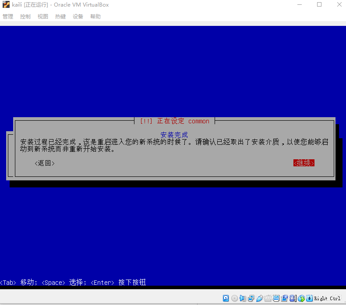Click the network adapters status icon

tap(251, 298)
